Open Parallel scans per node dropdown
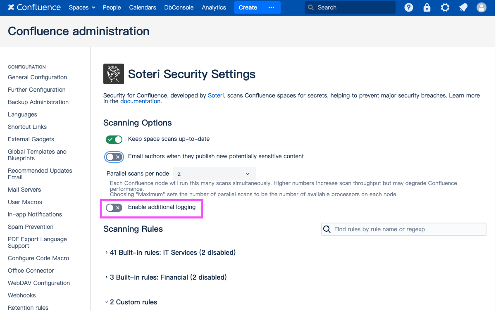Image resolution: width=496 pixels, height=311 pixels. coord(214,174)
